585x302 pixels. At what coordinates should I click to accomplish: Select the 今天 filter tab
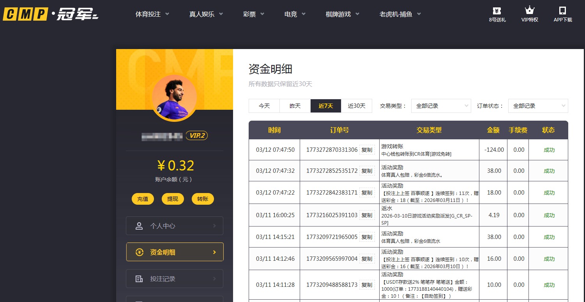pyautogui.click(x=264, y=105)
